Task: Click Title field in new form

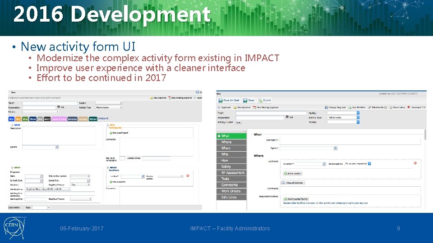Action: coord(271,113)
